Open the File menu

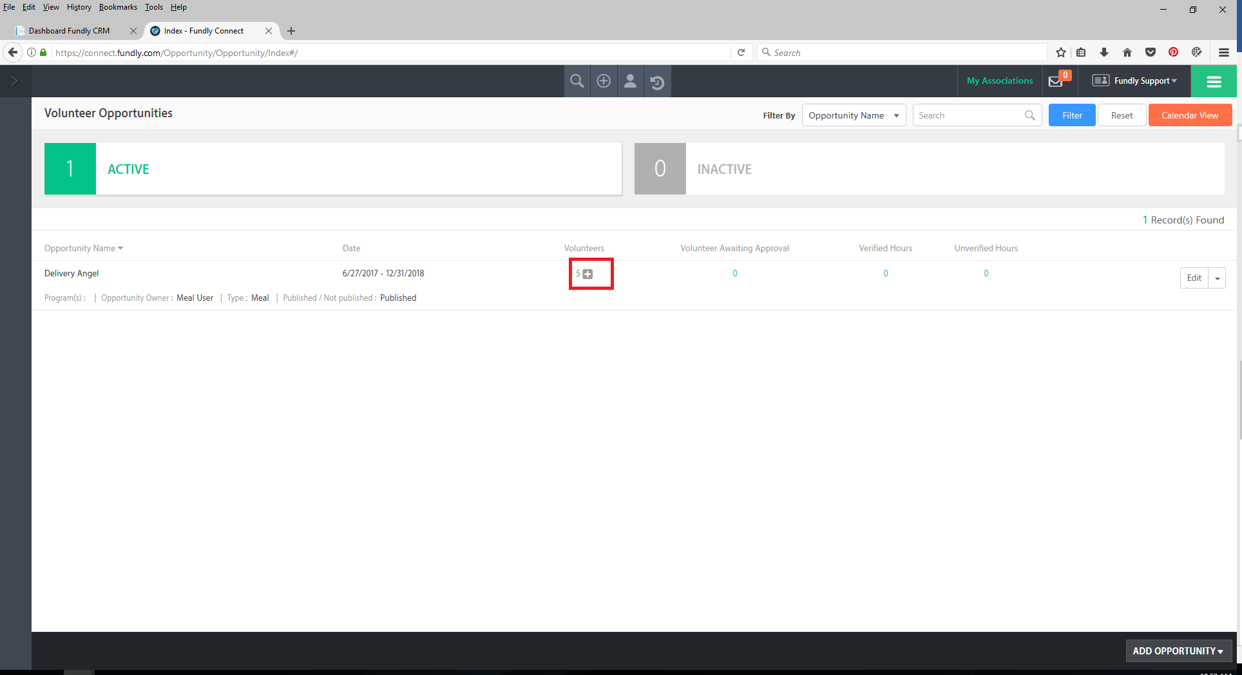pos(9,7)
